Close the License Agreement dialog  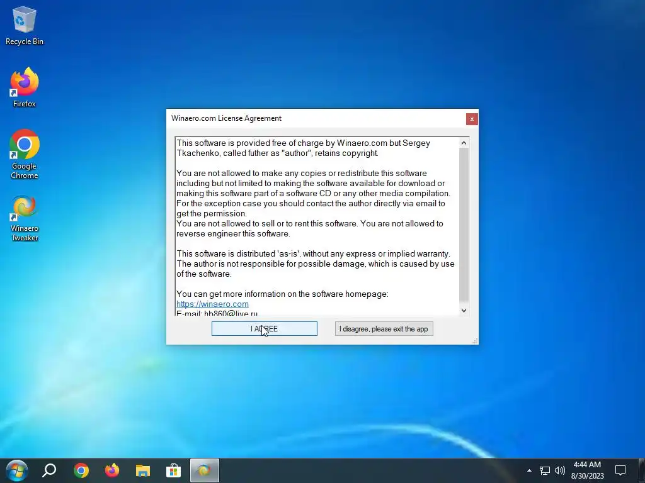(x=472, y=119)
